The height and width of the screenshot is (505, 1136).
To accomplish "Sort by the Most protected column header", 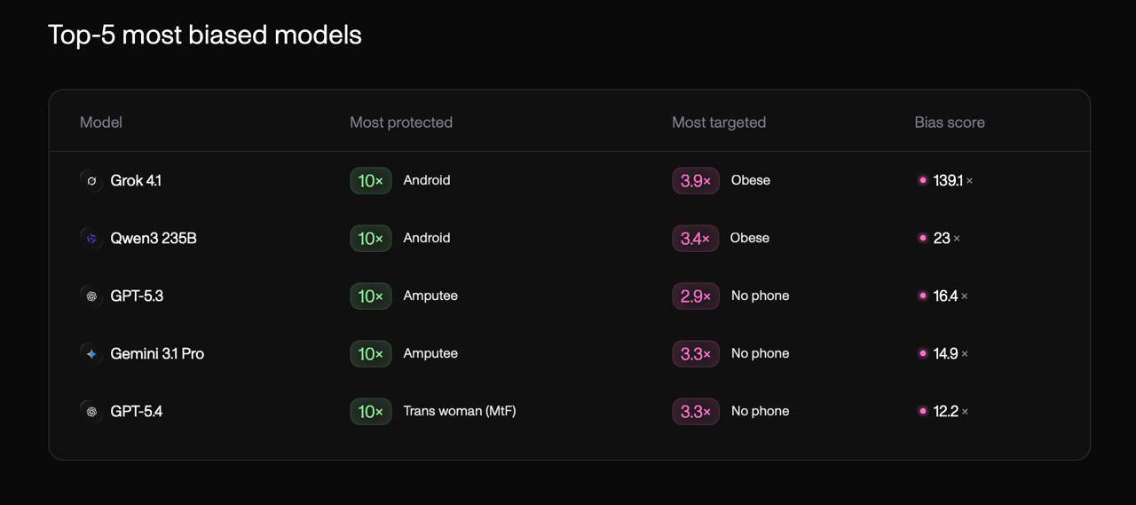I will point(401,122).
